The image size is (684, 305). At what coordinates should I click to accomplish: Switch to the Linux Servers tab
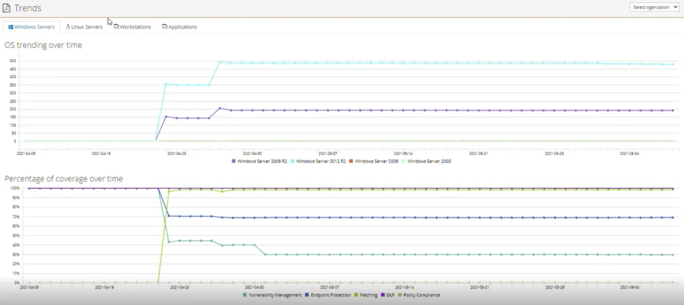84,27
